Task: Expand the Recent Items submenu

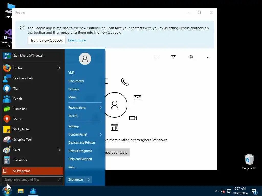Action: [85, 108]
